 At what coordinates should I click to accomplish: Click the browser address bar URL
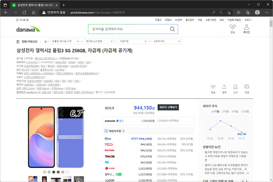click(97, 13)
